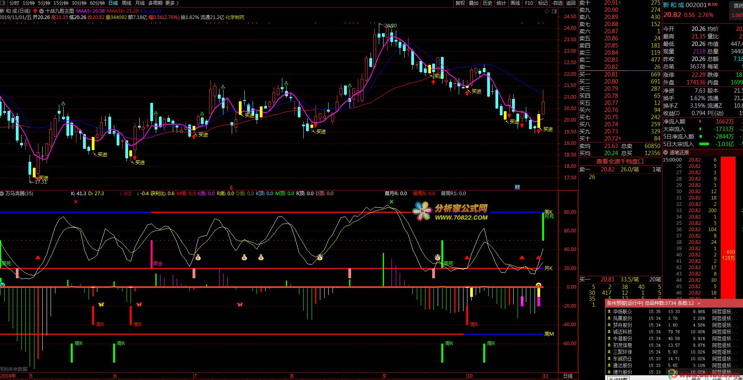Click the 标记 mark button
Viewport: 743px width, 380px height.
543,3
